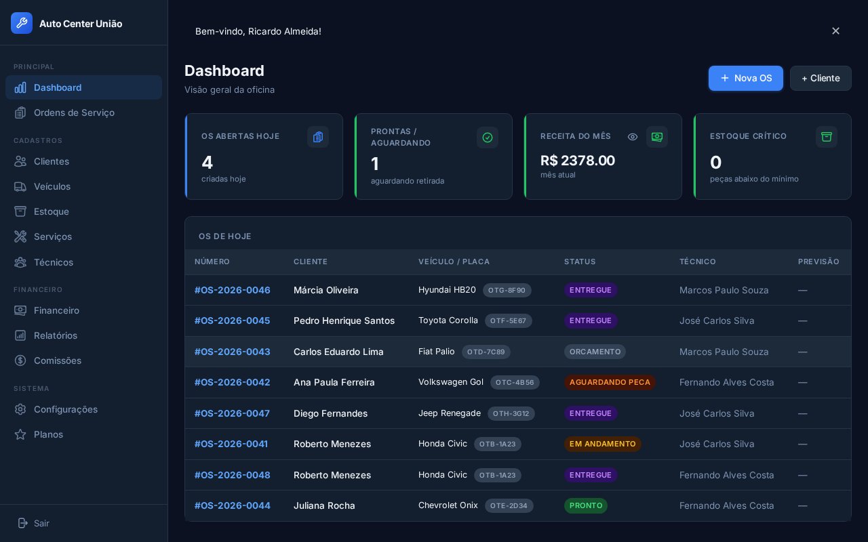This screenshot has height=542, width=868.
Task: Click the Ordens de Serviço clipboard icon
Action: 20,112
